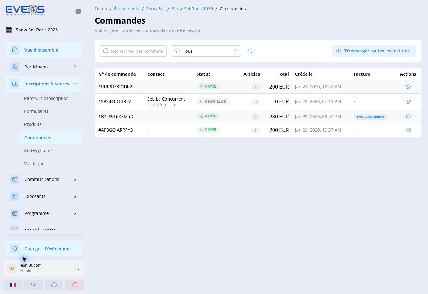
Task: Click the refresh orders icon beside the filter
Action: click(x=250, y=51)
